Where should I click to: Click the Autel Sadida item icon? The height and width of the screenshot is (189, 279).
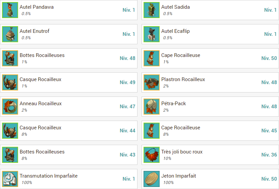coord(152,10)
